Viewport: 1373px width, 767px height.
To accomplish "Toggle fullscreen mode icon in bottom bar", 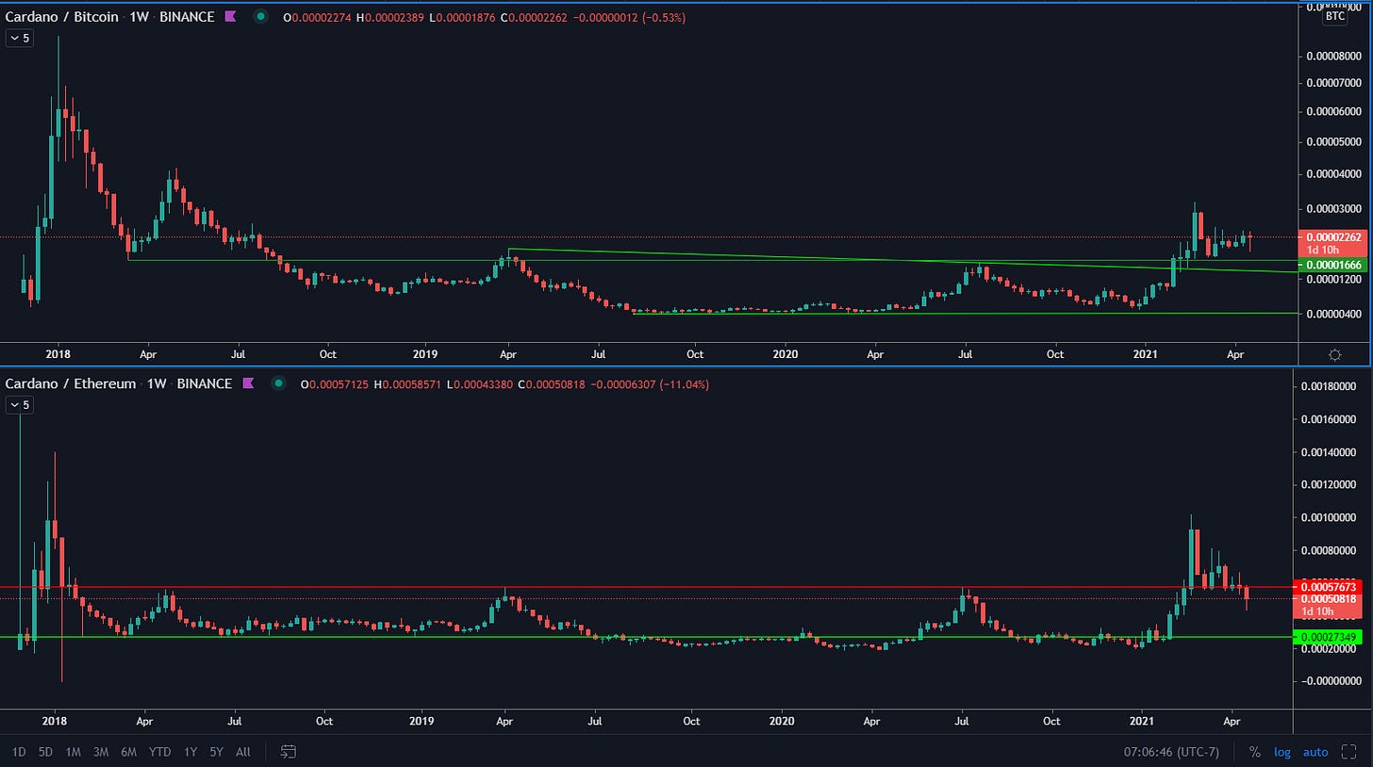I will [1348, 751].
